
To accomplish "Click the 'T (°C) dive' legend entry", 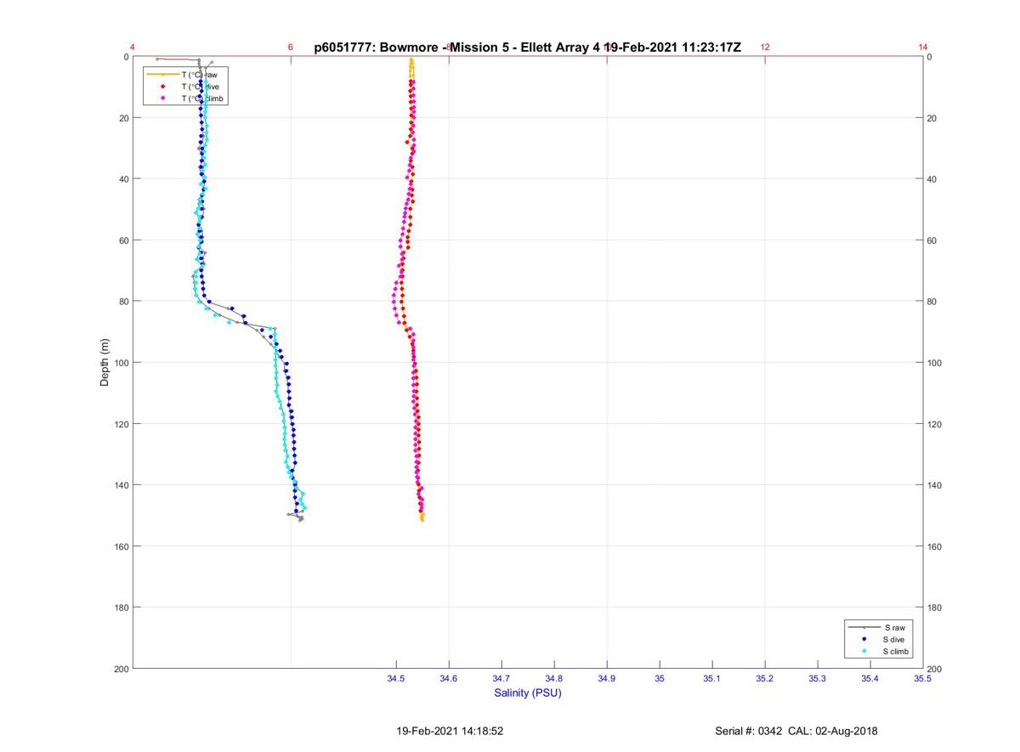I will click(x=200, y=87).
